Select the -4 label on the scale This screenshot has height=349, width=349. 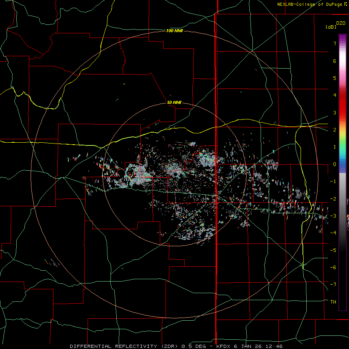pyautogui.click(x=333, y=233)
